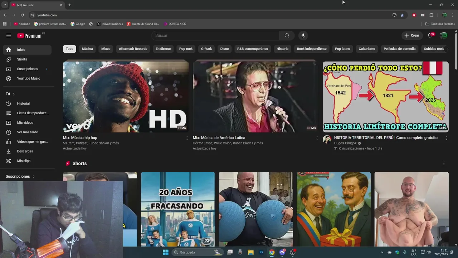This screenshot has width=458, height=258.
Task: Open Todos los favoritos folder
Action: 440,24
